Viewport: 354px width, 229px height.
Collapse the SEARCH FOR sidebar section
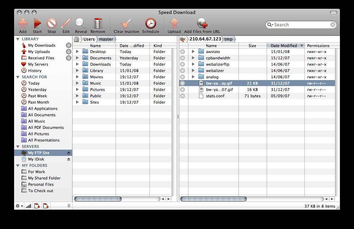point(18,77)
